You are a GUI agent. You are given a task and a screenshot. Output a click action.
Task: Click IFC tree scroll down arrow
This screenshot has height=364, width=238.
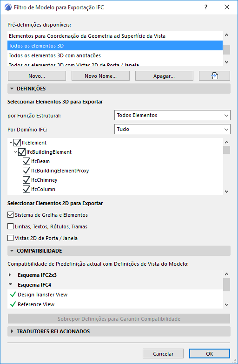click(227, 191)
